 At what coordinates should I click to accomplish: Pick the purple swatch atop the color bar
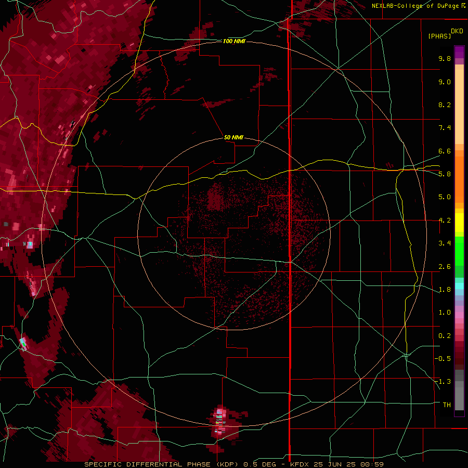pos(459,52)
